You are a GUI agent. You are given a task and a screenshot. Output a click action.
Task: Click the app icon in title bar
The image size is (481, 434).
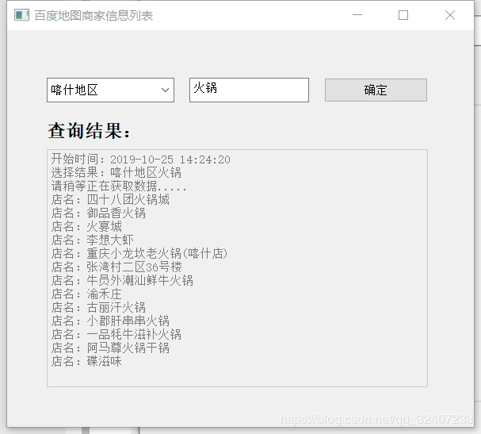click(21, 15)
